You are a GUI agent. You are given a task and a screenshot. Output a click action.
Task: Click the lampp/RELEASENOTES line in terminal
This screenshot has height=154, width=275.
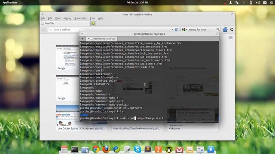click(95, 84)
